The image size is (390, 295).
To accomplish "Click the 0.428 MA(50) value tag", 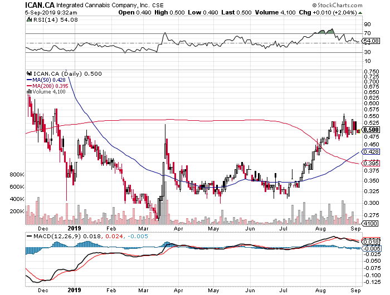I will tap(370, 151).
